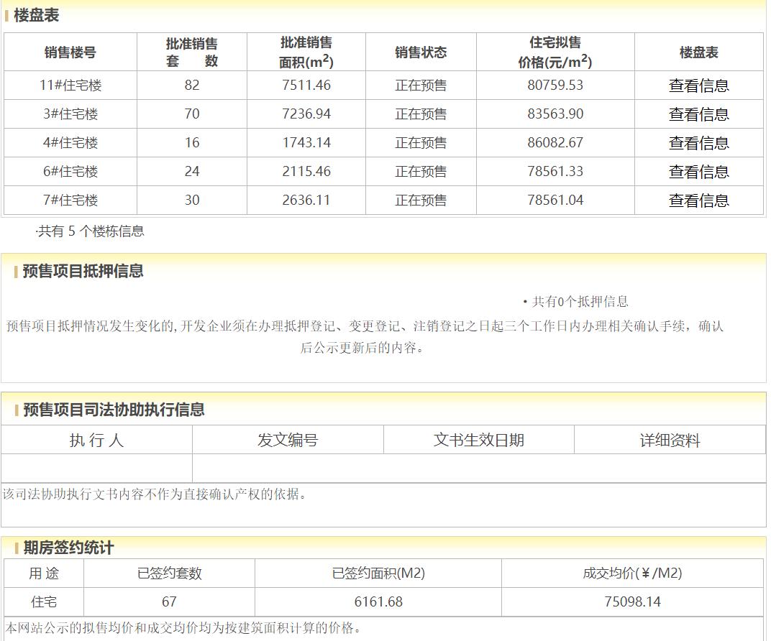Click 正在预售 status for 7#住宅楼

pos(421,200)
